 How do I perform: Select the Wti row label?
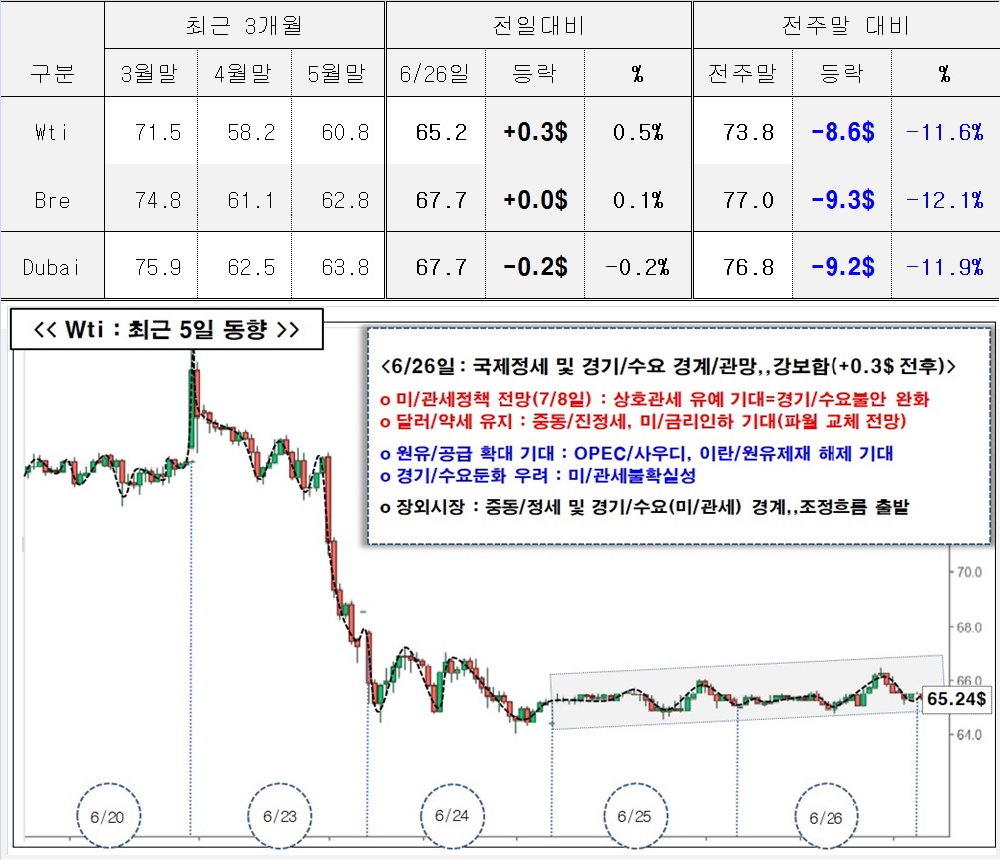[x=52, y=132]
